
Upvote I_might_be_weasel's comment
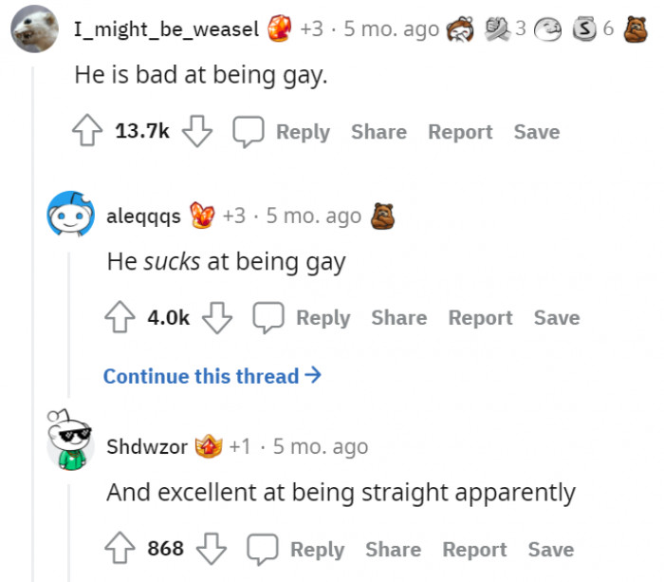(87, 131)
